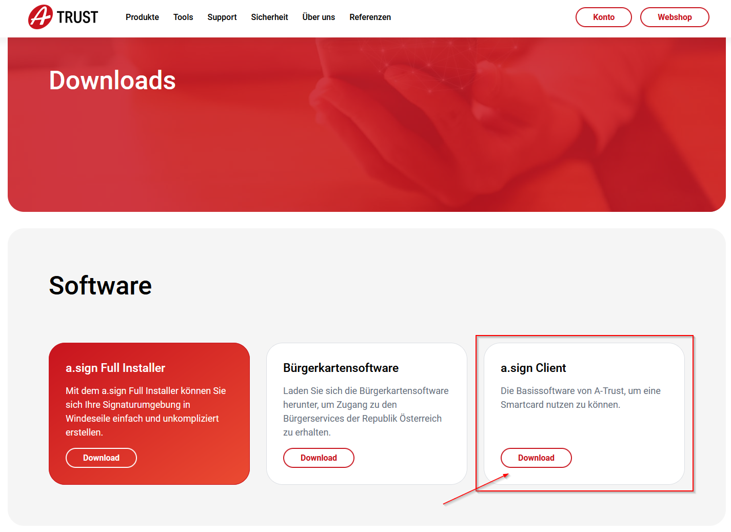Click the Basissoftware von A-Trust description
Screen dimensions: 731x532
[581, 398]
